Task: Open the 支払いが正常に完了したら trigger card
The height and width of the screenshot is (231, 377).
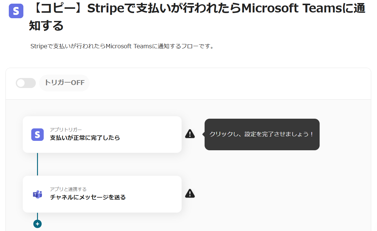Action: click(x=102, y=134)
